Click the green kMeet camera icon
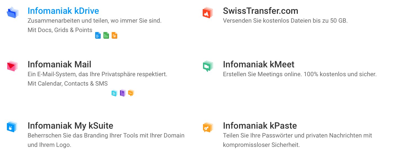Image resolution: width=396 pixels, height=159 pixels. (x=208, y=66)
